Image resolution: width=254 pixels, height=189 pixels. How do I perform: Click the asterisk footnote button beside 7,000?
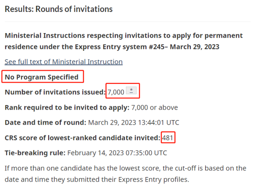pyautogui.click(x=131, y=90)
